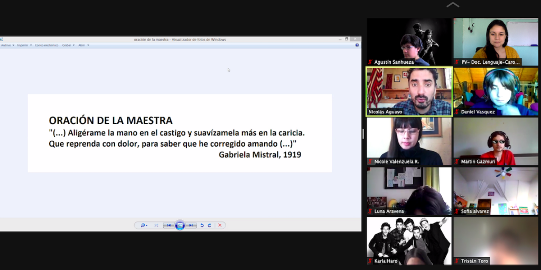Select Agustín Sanhueza's video tile
541x270 pixels.
pyautogui.click(x=409, y=42)
